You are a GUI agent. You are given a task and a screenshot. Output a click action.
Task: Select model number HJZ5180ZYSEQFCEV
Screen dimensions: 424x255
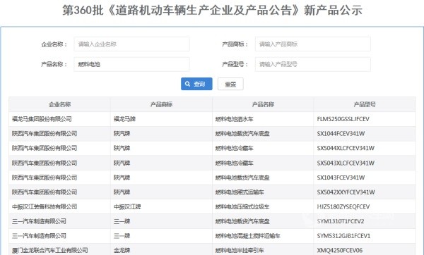pyautogui.click(x=343, y=207)
